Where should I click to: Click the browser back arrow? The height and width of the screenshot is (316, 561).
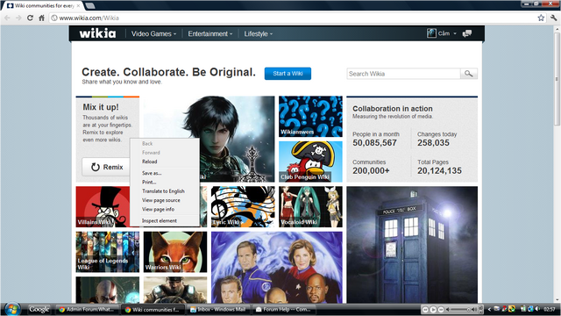pos(7,18)
